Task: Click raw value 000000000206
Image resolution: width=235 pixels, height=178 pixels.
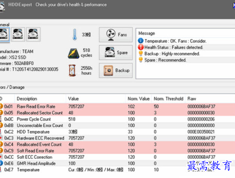Action: coord(201,119)
